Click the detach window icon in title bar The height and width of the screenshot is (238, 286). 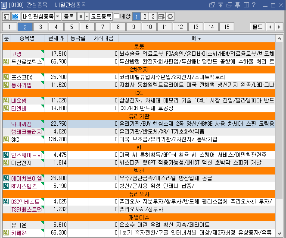click(x=212, y=5)
